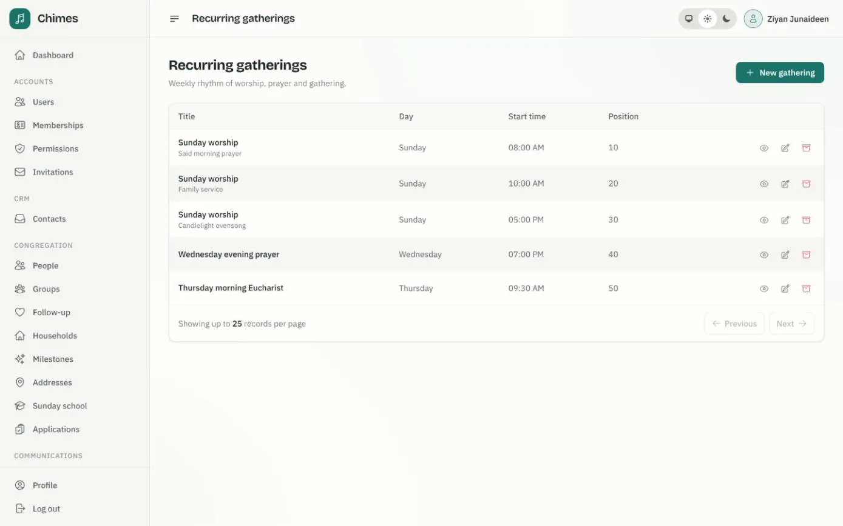Archive the Wednesday evening prayer gathering
Viewport: 843px width, 526px height.
coord(807,255)
